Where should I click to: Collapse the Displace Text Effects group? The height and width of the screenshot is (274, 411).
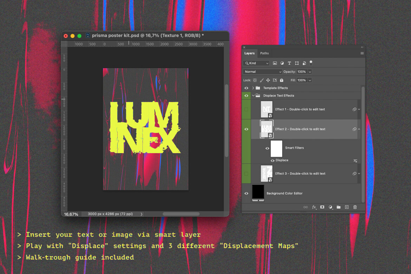pos(253,95)
